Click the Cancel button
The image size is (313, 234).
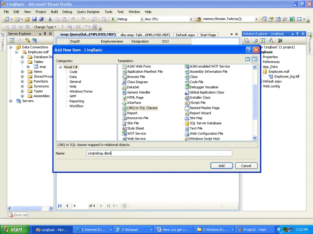(x=246, y=166)
